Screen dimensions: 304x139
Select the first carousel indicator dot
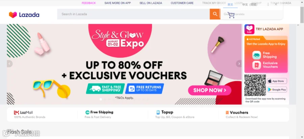pyautogui.click(x=101, y=99)
